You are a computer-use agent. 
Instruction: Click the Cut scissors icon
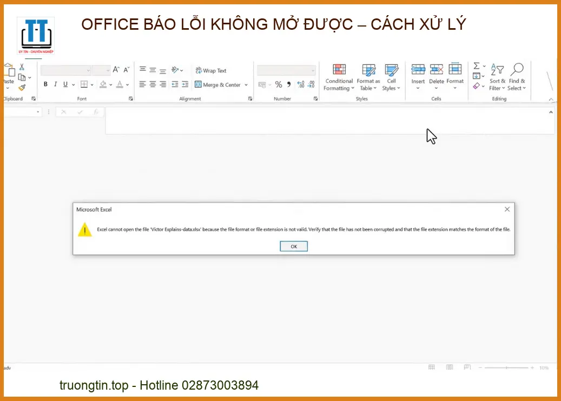coord(22,67)
